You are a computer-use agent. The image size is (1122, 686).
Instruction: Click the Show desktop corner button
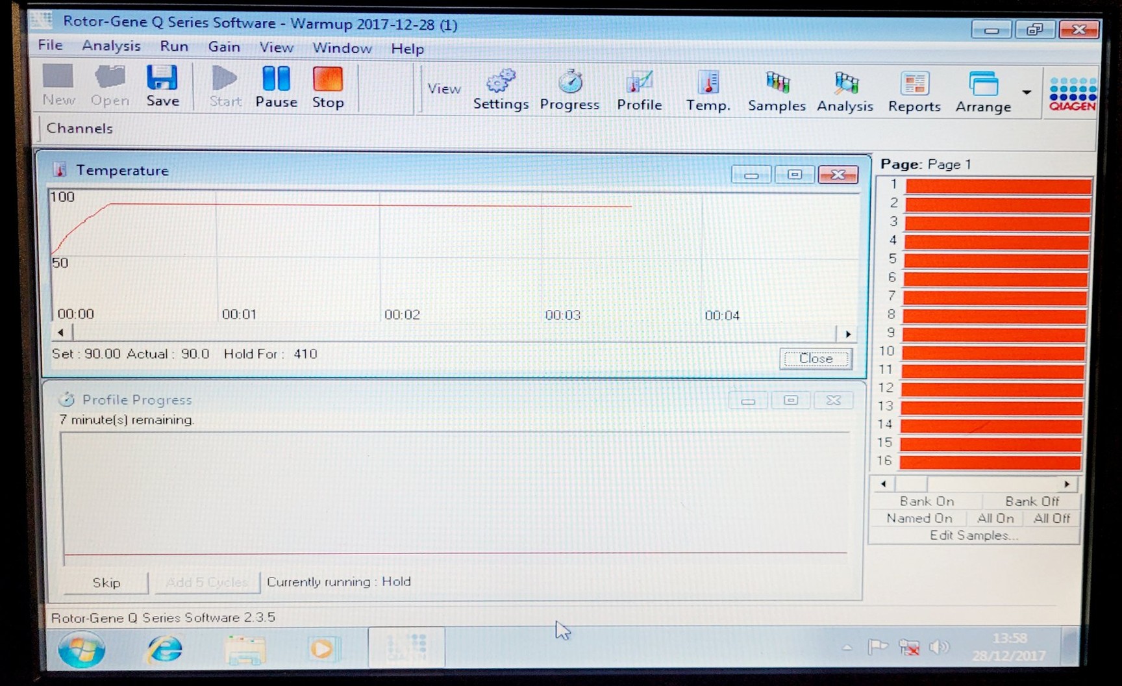coord(1070,646)
